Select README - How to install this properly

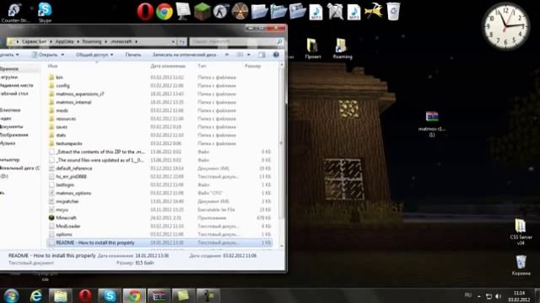point(160,242)
